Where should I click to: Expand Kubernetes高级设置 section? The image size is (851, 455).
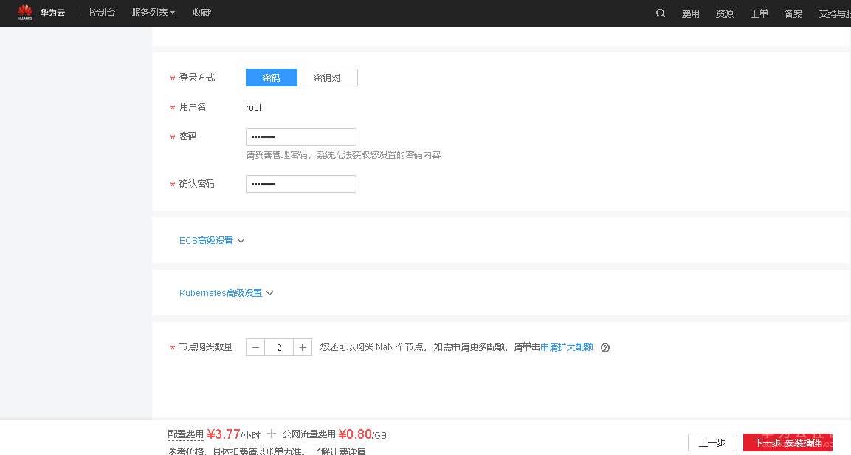coord(226,293)
